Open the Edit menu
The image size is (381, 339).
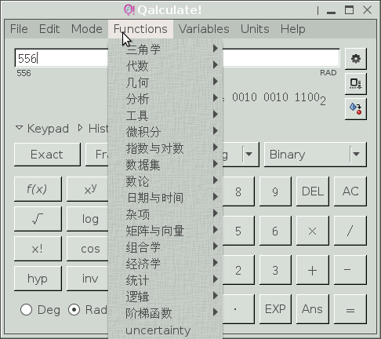click(49, 29)
